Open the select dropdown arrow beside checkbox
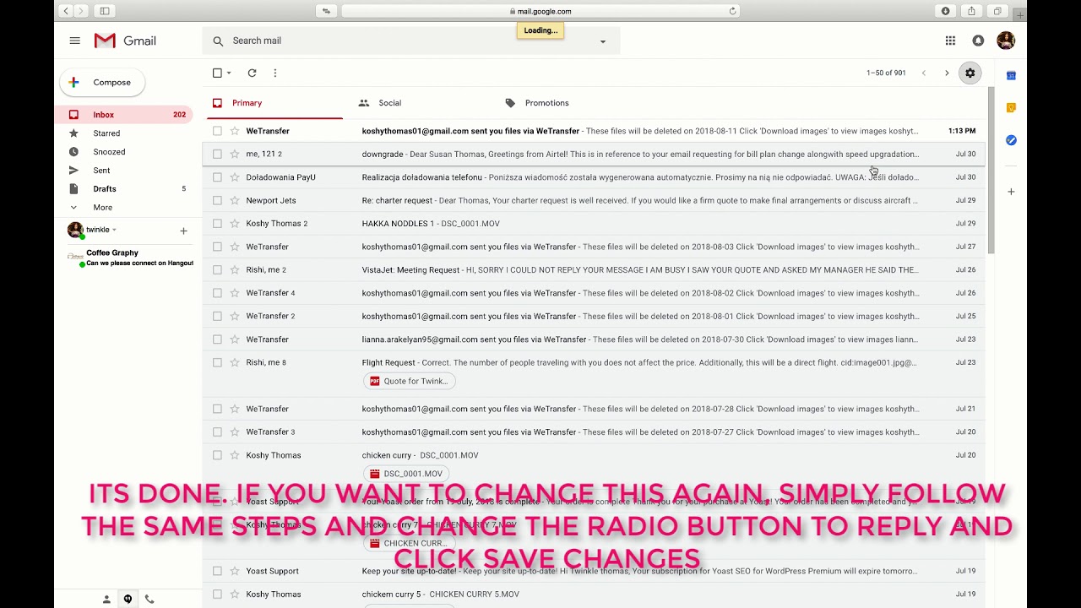The height and width of the screenshot is (608, 1081). pyautogui.click(x=229, y=73)
